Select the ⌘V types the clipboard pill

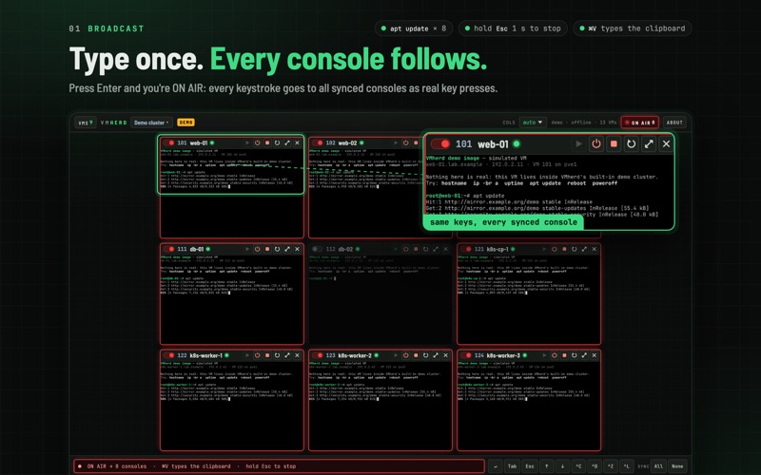pyautogui.click(x=633, y=28)
